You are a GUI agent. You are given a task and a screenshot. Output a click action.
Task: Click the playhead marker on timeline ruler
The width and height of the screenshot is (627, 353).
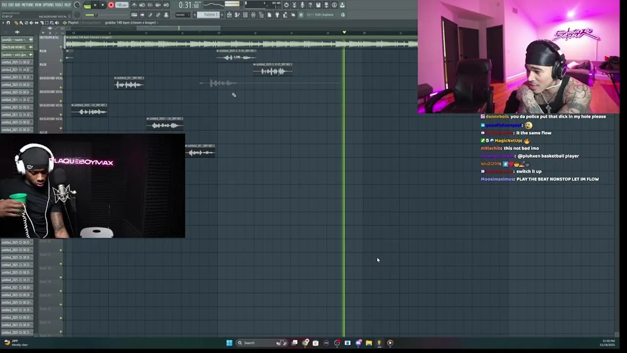(x=344, y=32)
